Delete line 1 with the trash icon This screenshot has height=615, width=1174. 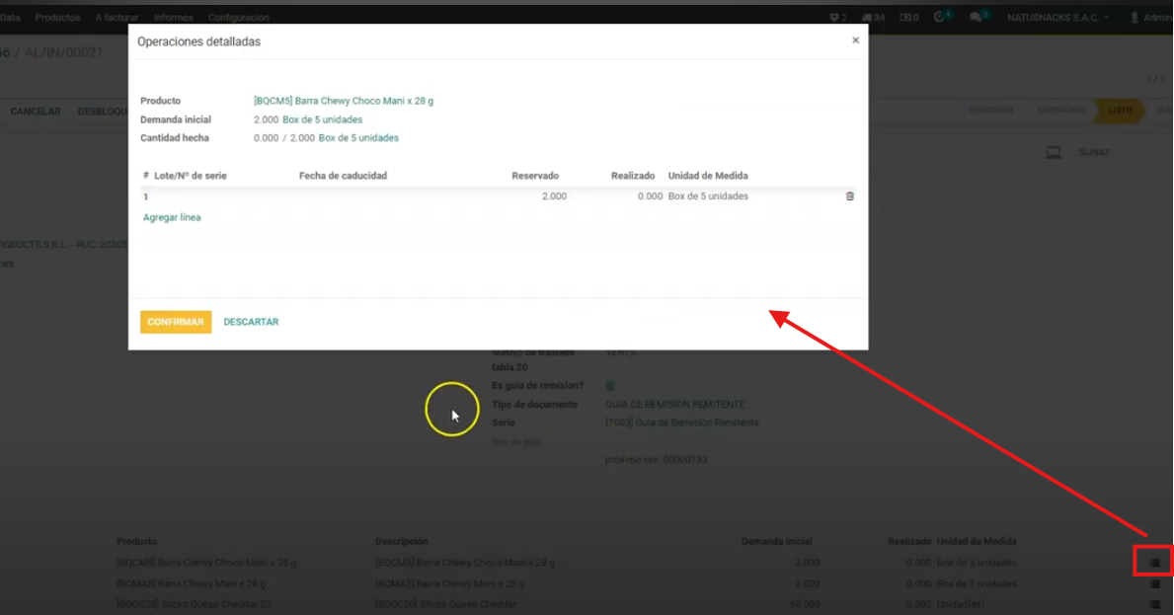click(849, 196)
